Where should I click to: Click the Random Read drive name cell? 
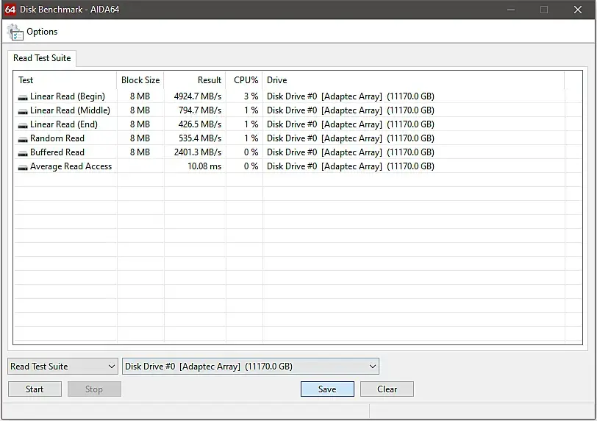click(x=350, y=138)
